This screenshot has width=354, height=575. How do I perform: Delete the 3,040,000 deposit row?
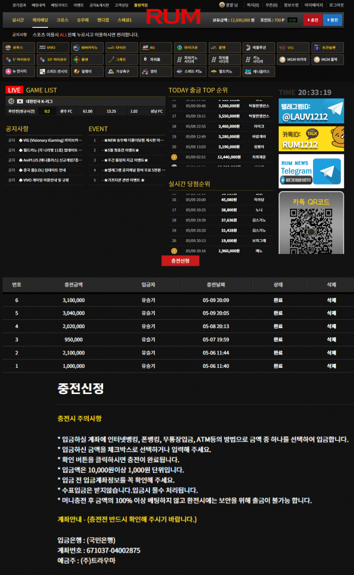click(331, 313)
